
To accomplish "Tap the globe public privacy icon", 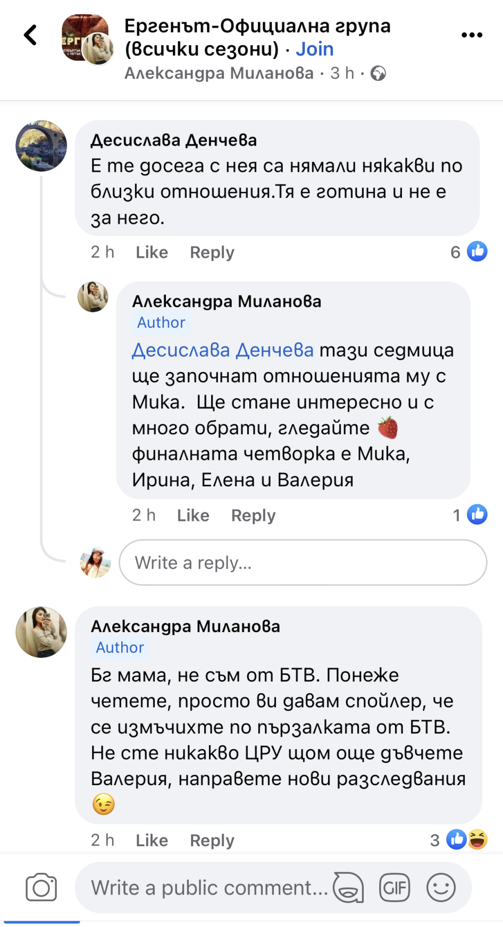I will pyautogui.click(x=378, y=73).
